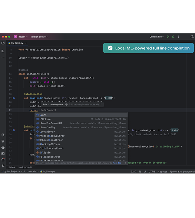This screenshot has width=195, height=218.
Task: Open the Project tool window folder icon
Action: coord(3,43)
